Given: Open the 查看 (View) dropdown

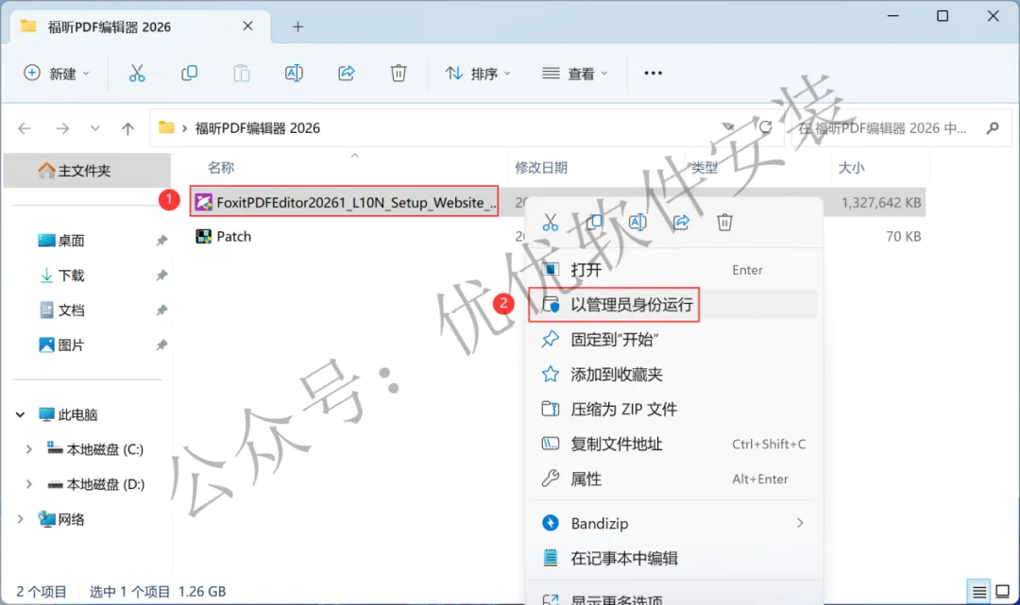Looking at the screenshot, I should 575,74.
